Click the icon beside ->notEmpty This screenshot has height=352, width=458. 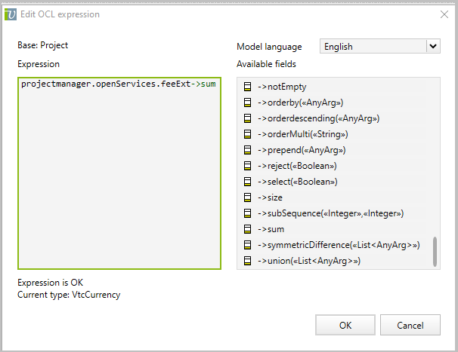click(x=247, y=87)
